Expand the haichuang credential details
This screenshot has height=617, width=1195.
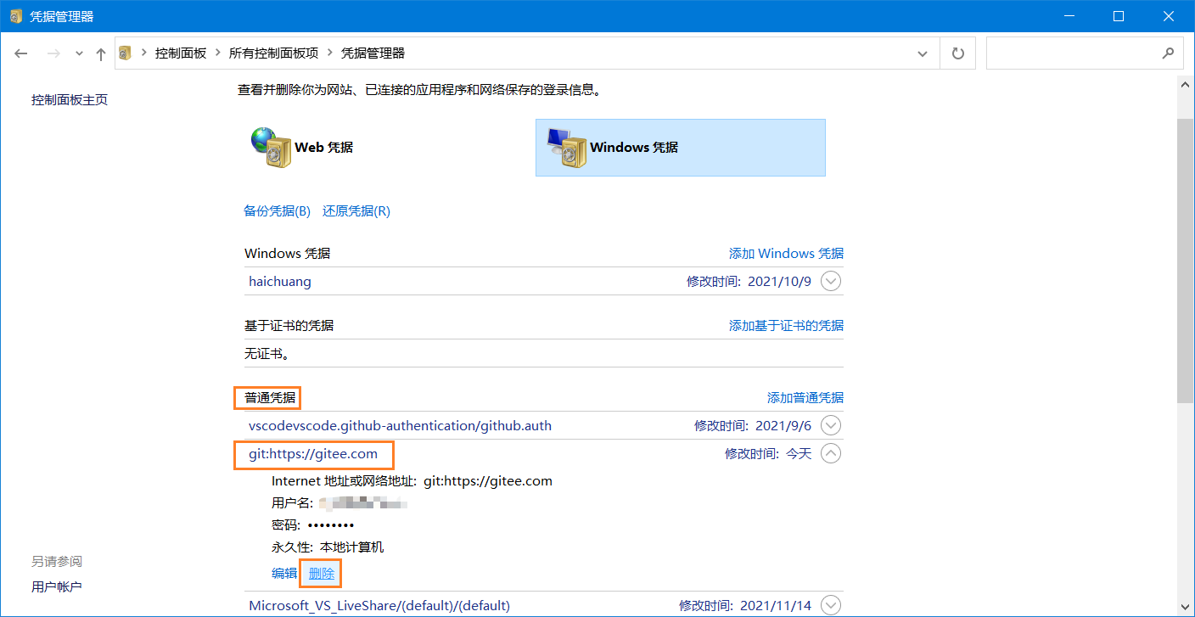pyautogui.click(x=830, y=281)
